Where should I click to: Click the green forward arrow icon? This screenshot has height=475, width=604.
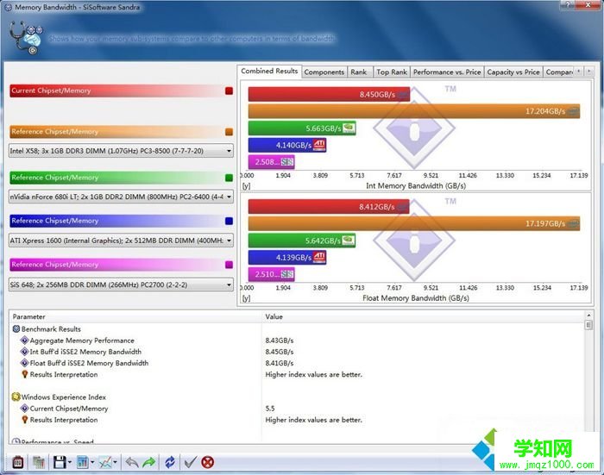(149, 462)
